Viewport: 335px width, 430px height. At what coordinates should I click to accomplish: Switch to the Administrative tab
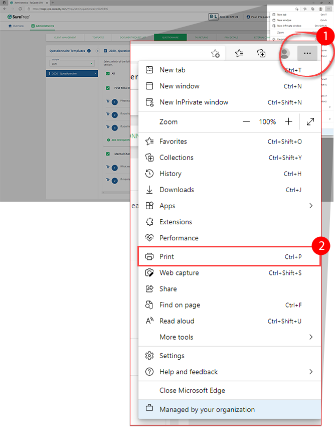click(x=43, y=26)
